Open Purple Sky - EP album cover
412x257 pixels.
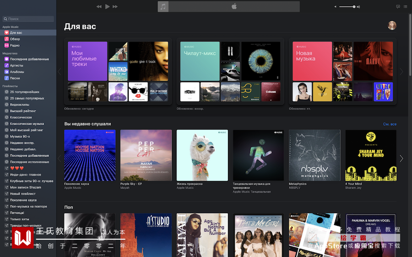(146, 155)
